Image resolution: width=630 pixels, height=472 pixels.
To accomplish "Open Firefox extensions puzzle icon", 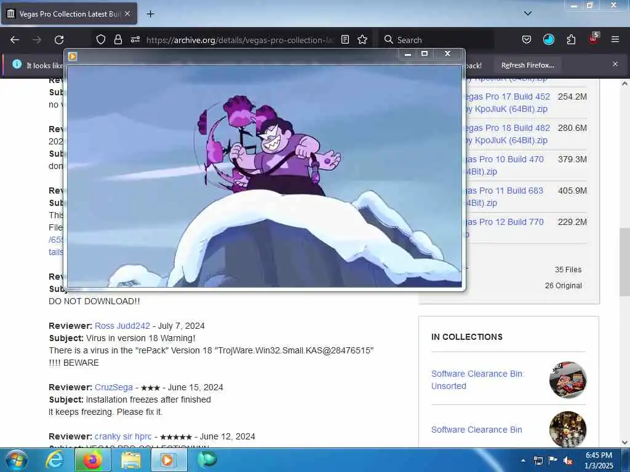I will pyautogui.click(x=571, y=39).
